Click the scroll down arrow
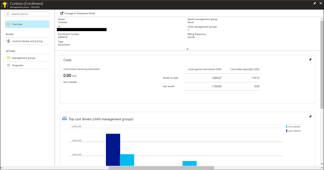This screenshot has height=170, width=324. 322,164
